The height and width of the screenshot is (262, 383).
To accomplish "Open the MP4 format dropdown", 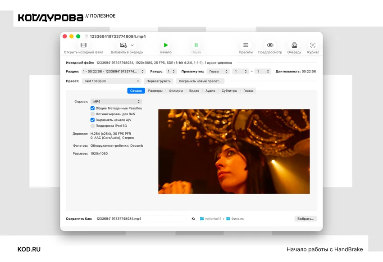I will 116,101.
